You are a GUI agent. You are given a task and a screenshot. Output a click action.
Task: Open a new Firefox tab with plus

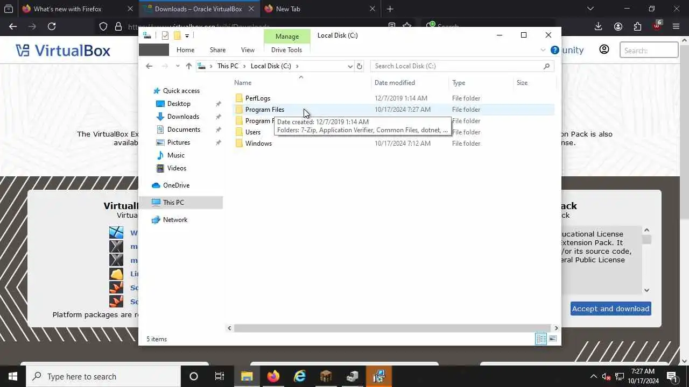pyautogui.click(x=390, y=9)
